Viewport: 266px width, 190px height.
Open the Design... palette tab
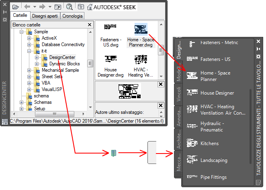click(179, 50)
